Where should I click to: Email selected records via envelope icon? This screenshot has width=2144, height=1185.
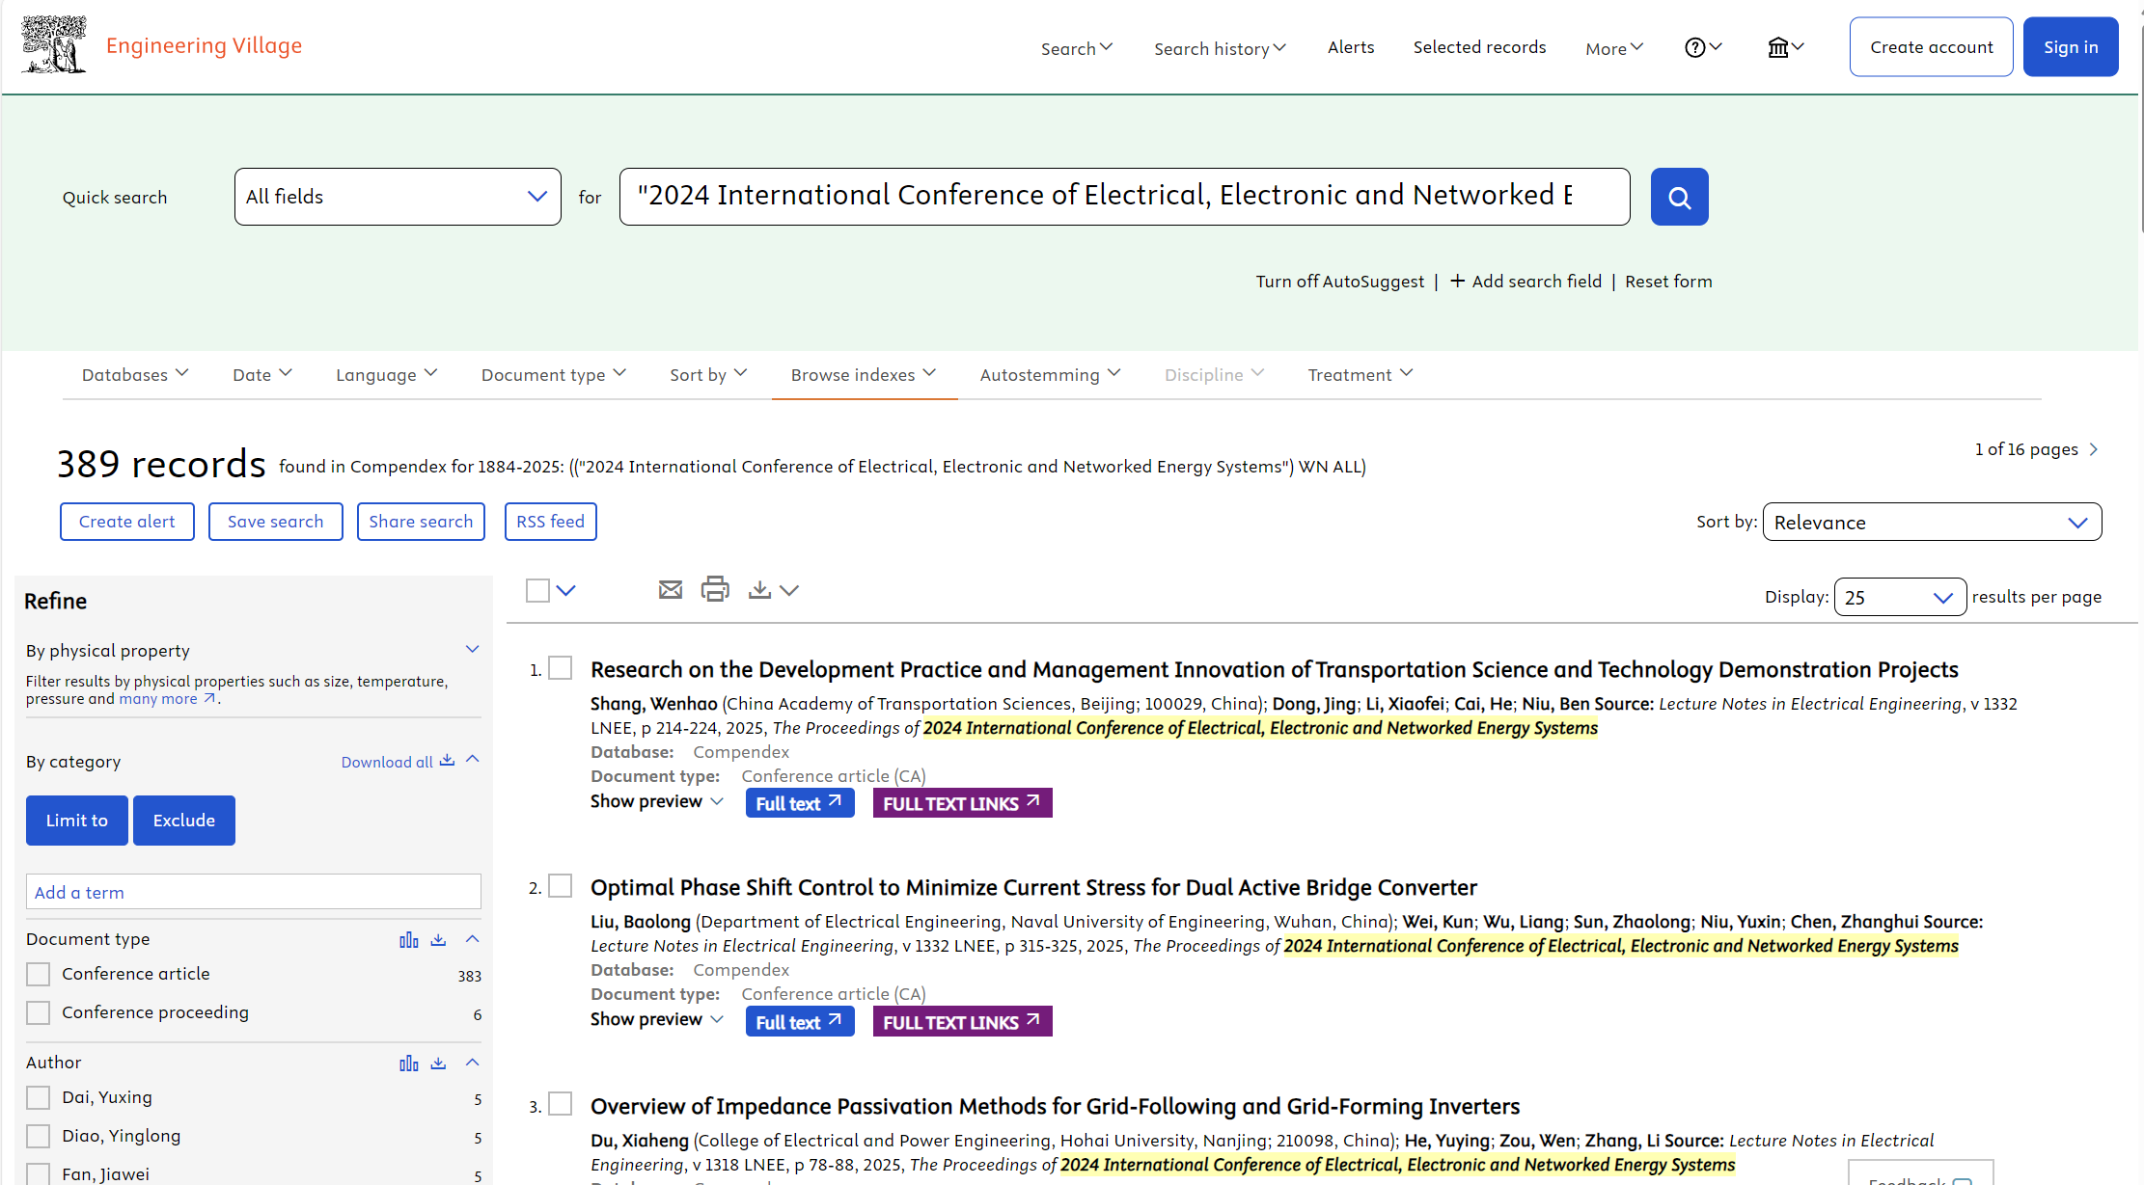[670, 589]
